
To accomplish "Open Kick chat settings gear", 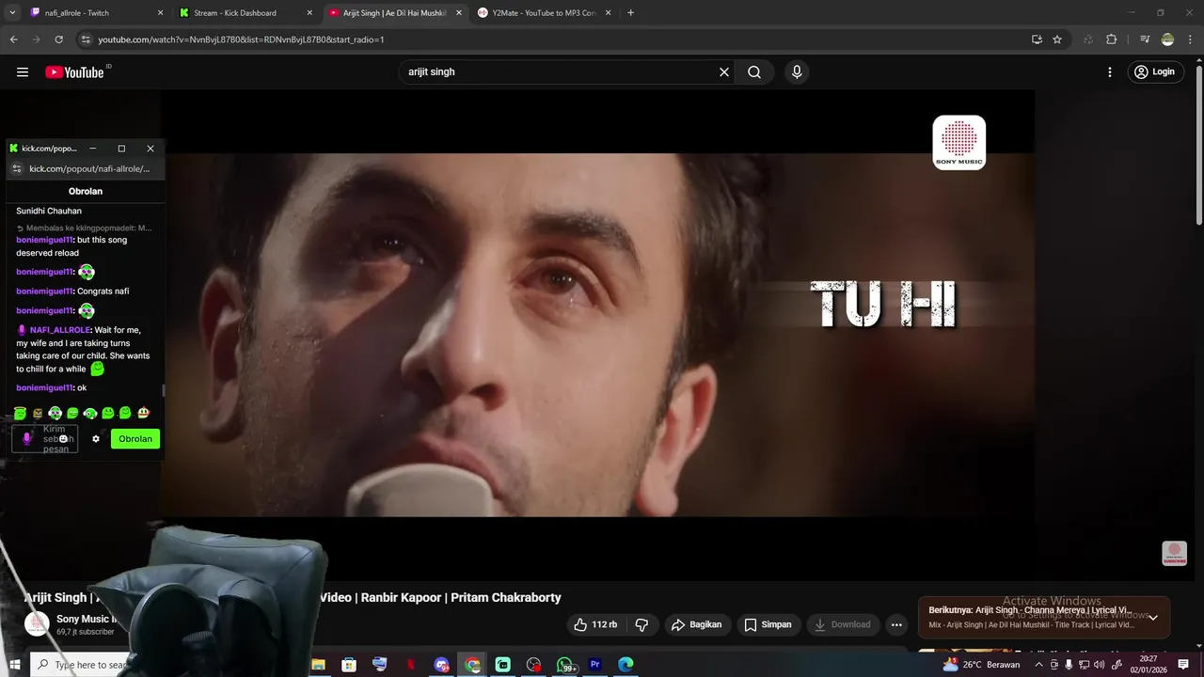I will pyautogui.click(x=95, y=439).
